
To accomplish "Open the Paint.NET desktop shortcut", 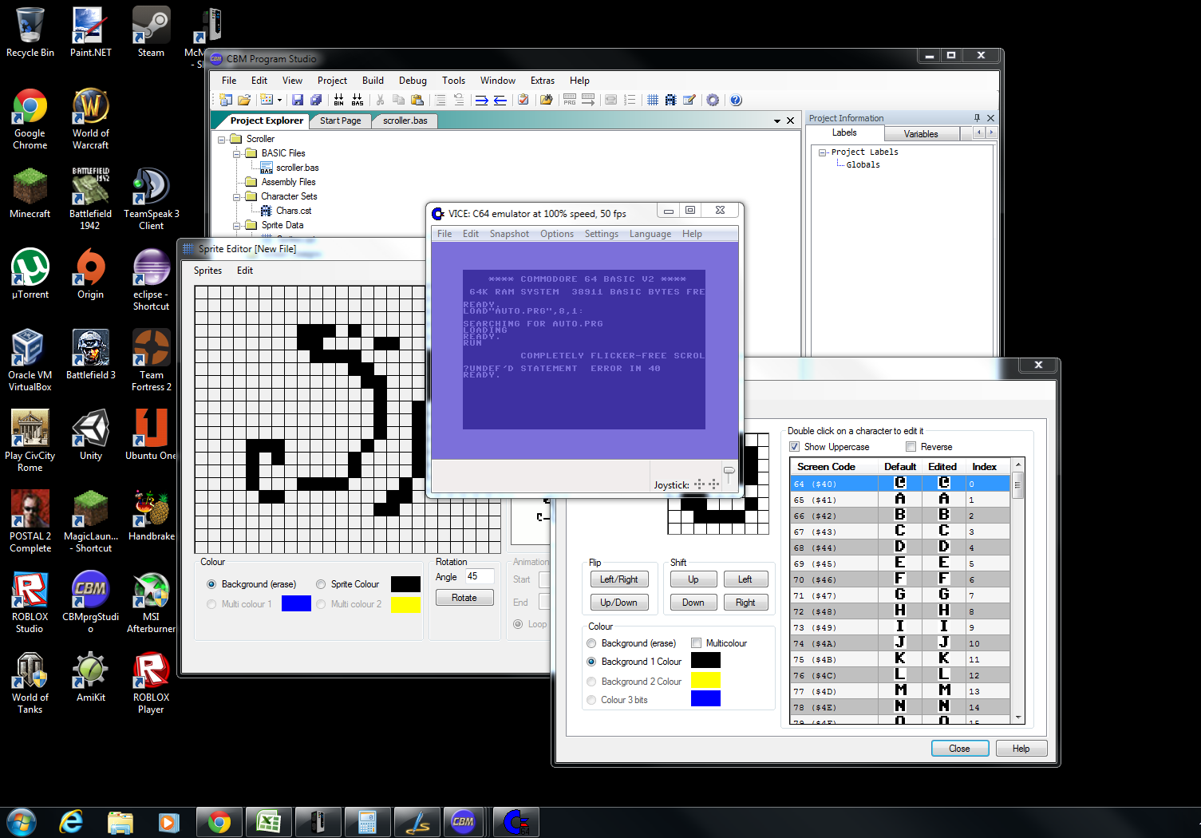I will [x=90, y=32].
